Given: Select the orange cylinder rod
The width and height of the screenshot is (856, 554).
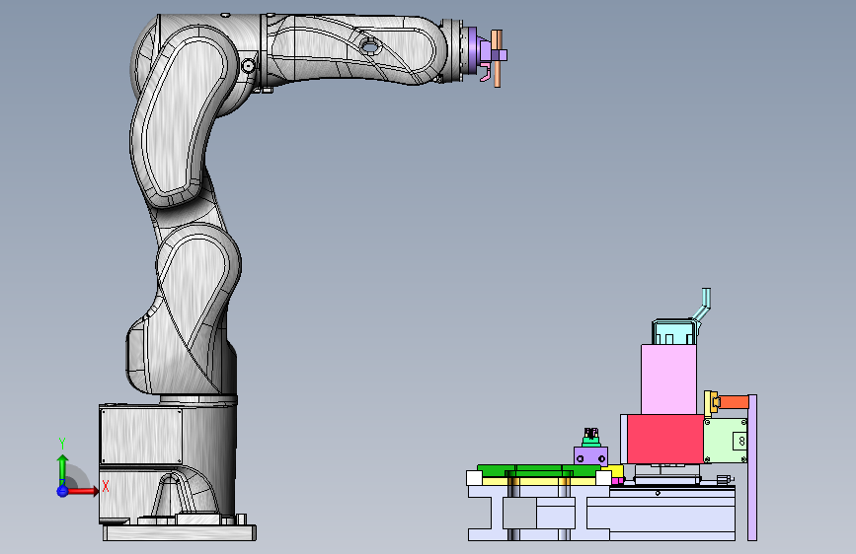Looking at the screenshot, I should click(x=735, y=402).
